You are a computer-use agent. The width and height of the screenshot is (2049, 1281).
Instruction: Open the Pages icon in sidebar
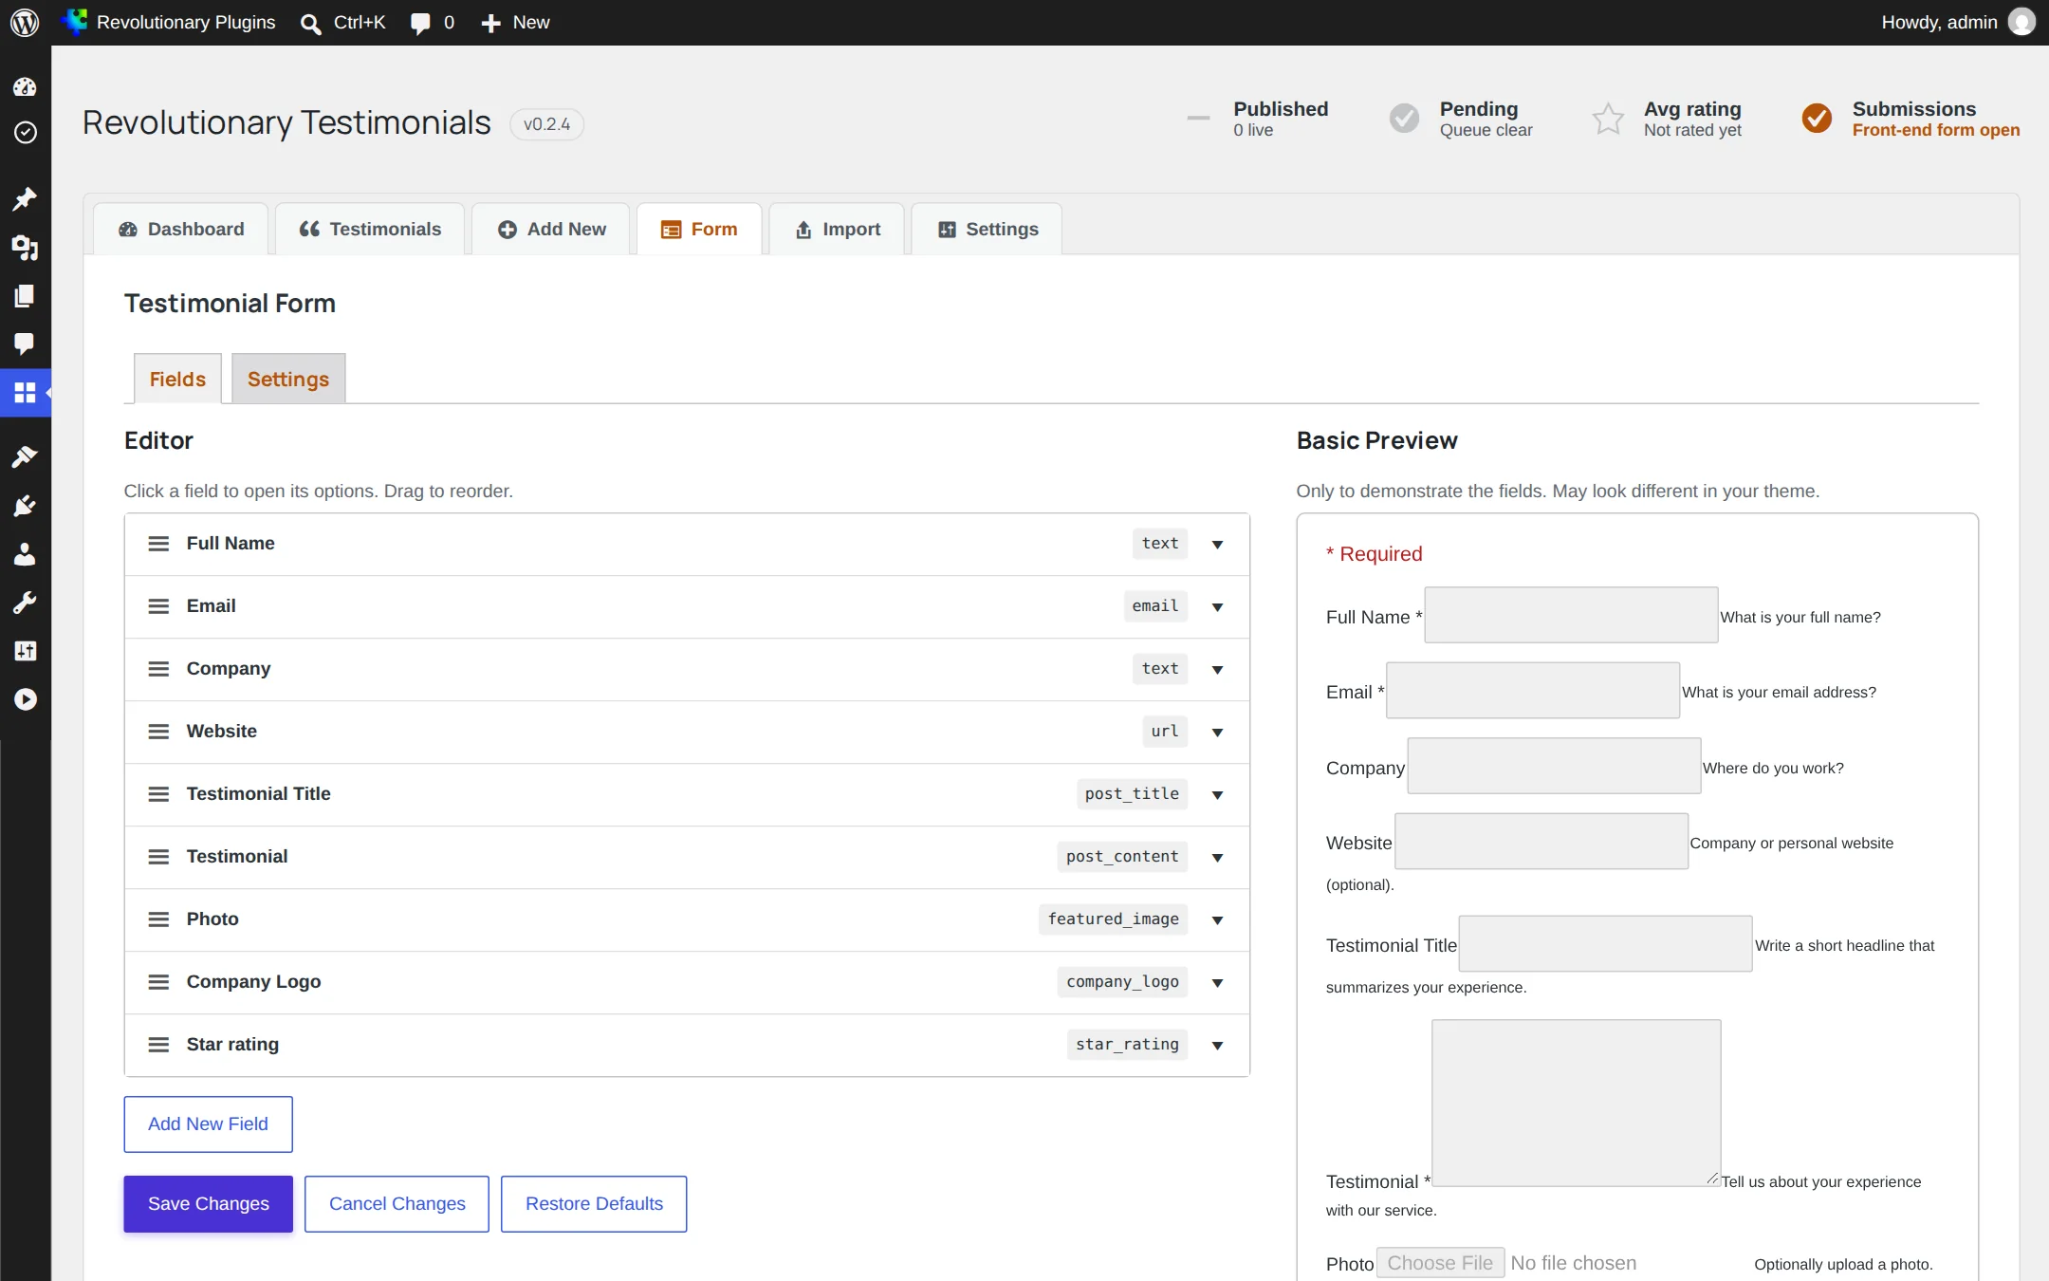[x=25, y=296]
